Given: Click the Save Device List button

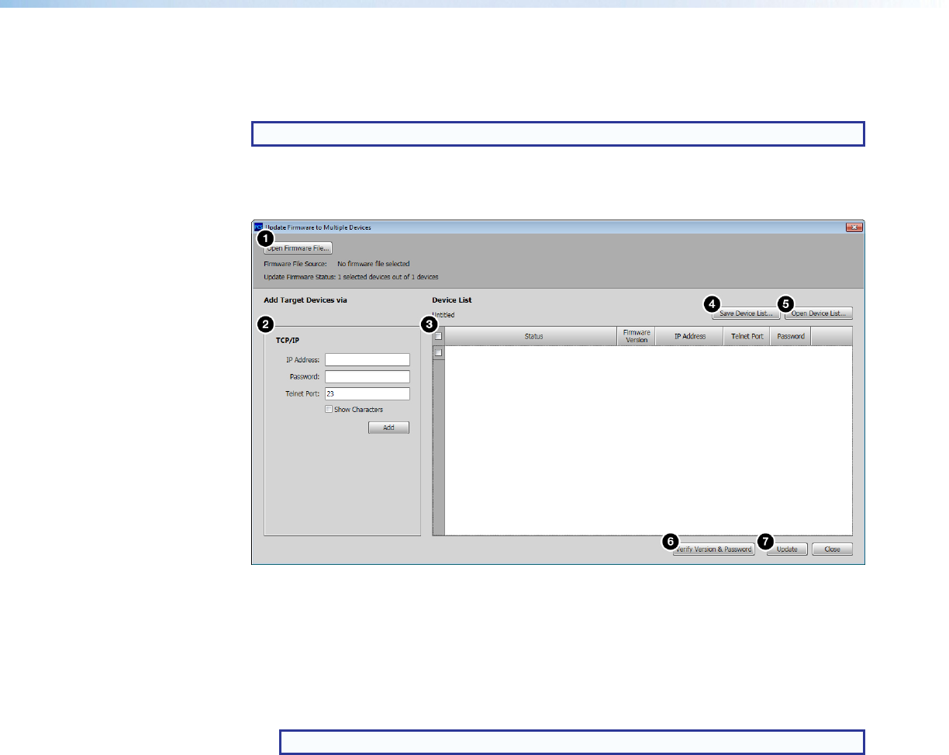Looking at the screenshot, I should [747, 313].
